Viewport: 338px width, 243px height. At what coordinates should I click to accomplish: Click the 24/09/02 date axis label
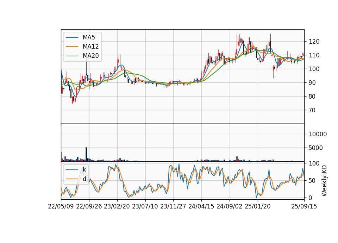point(229,206)
